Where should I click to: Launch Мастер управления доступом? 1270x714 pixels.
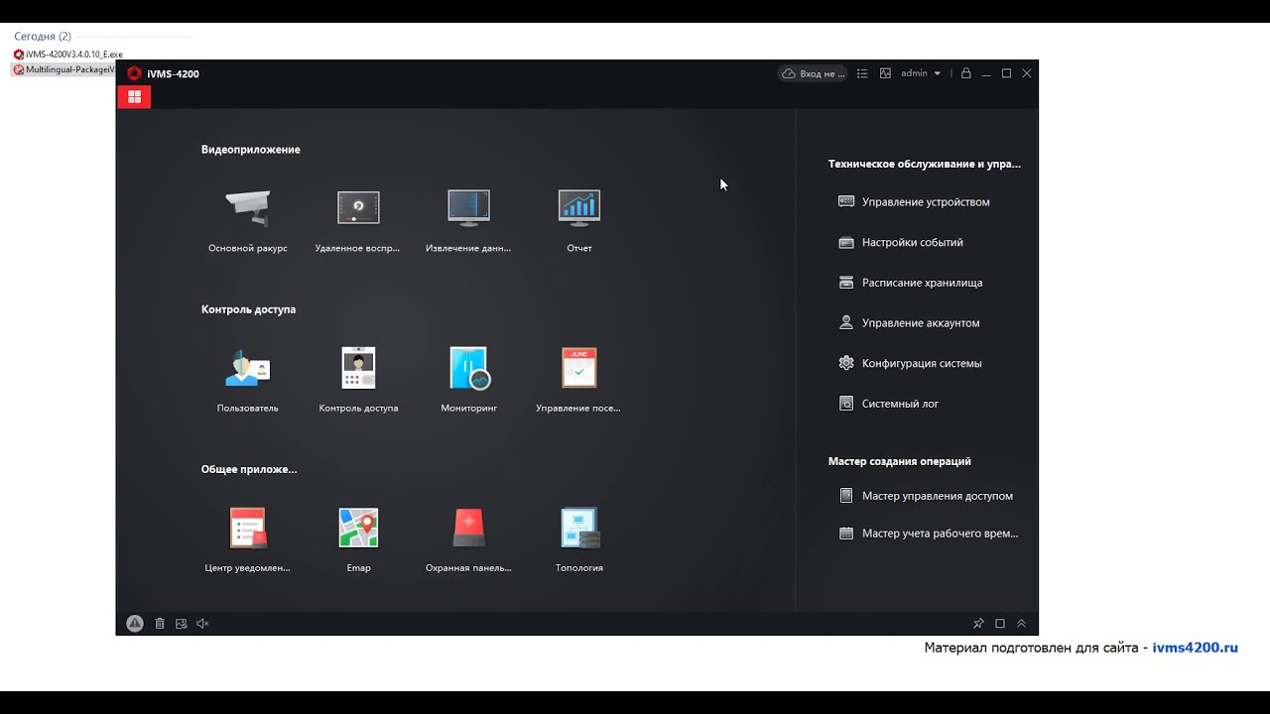point(926,496)
